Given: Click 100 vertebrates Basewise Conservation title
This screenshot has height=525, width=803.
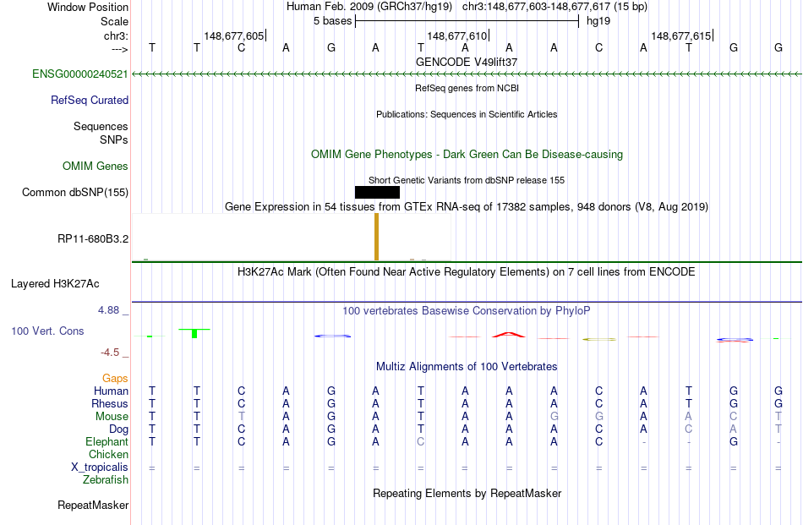Looking at the screenshot, I should pos(467,311).
